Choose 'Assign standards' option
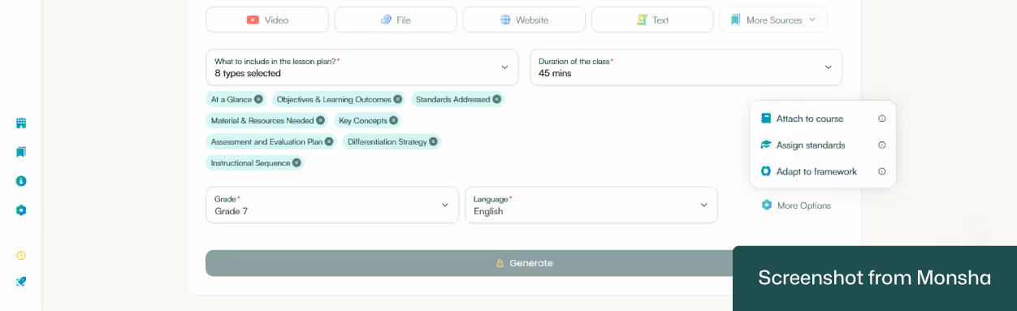1017x311 pixels. [803, 145]
